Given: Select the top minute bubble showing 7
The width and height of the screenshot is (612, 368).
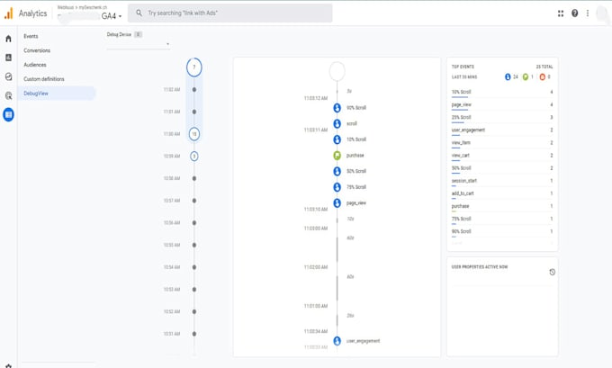Looking at the screenshot, I should (194, 67).
